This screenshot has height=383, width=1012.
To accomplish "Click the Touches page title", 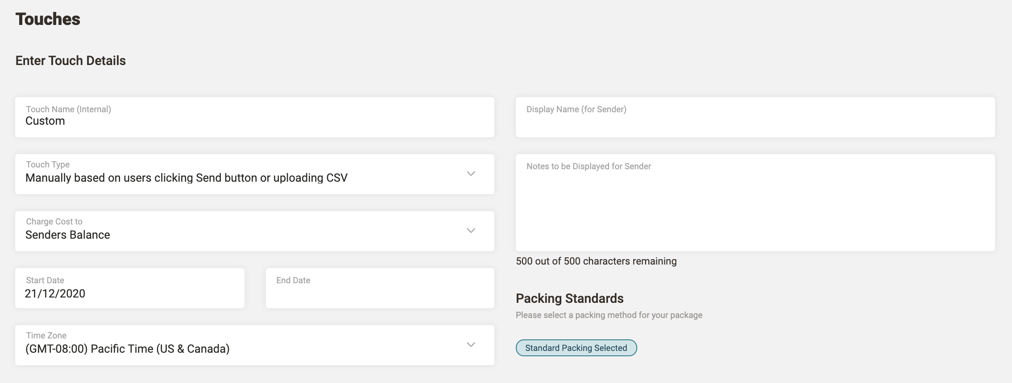I will [x=48, y=19].
